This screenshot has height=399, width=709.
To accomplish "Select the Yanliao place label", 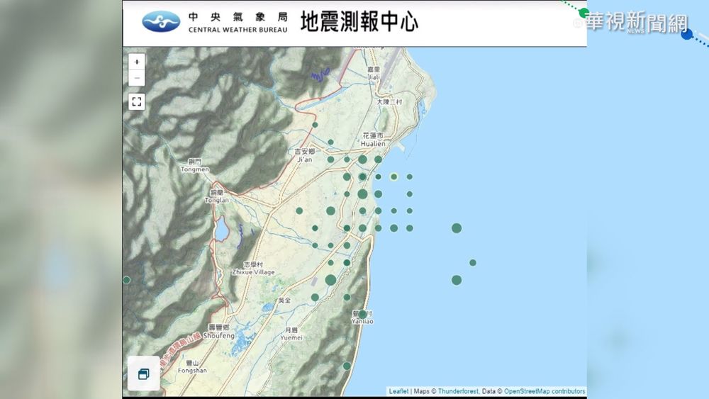I will (362, 317).
